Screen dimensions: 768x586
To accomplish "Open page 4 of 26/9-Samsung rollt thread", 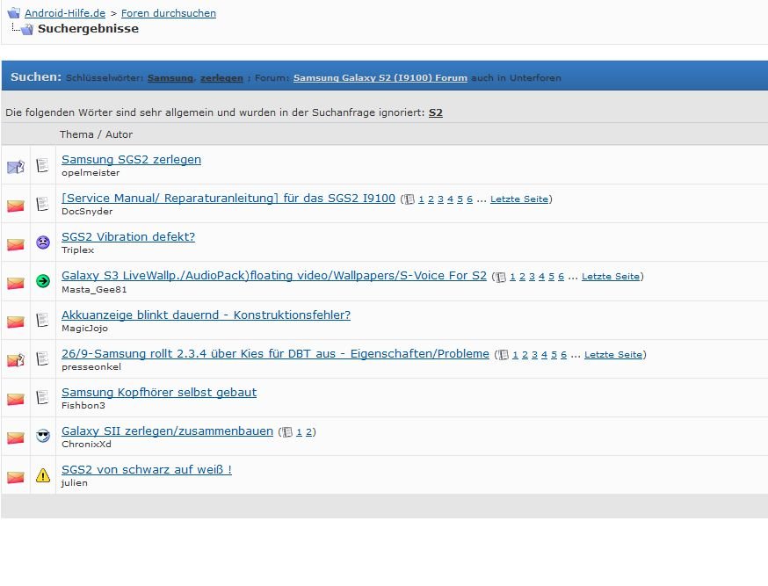I will pyautogui.click(x=544, y=354).
